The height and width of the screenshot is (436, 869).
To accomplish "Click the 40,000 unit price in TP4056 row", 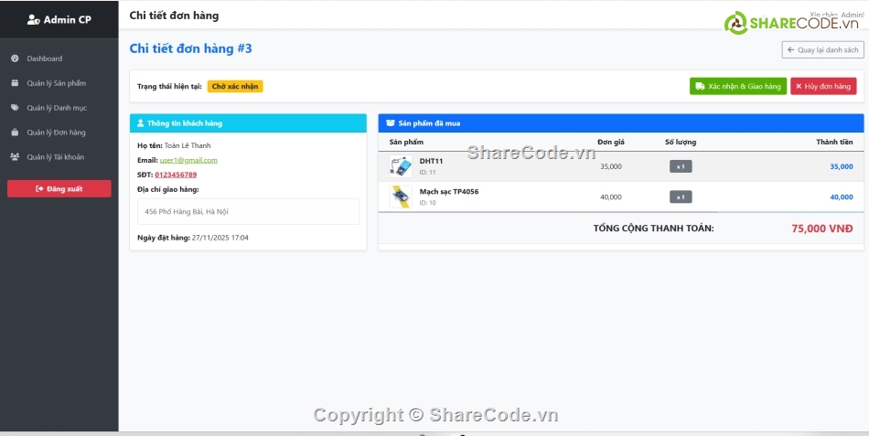I will (611, 197).
